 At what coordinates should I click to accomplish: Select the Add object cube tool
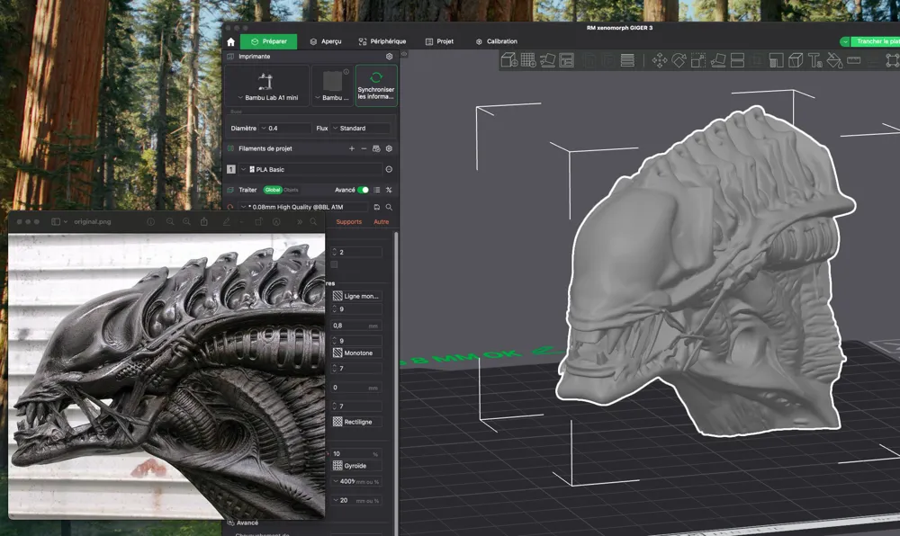tap(509, 59)
